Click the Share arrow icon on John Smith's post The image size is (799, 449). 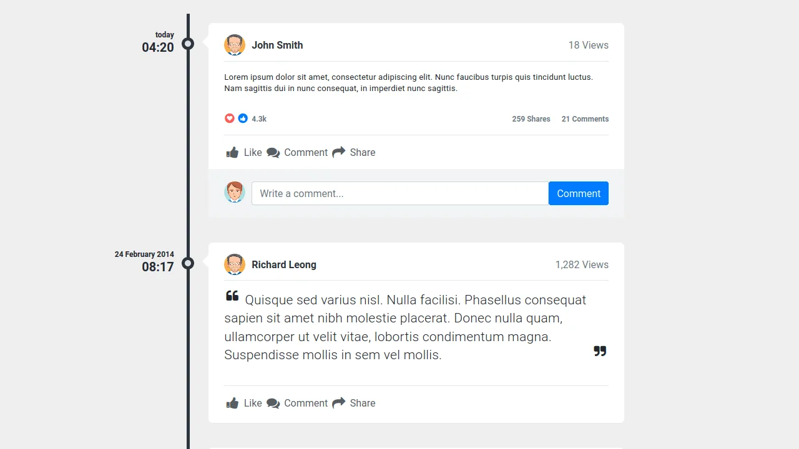coord(339,152)
